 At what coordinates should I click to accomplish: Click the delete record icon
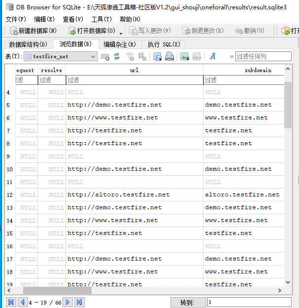[x=197, y=57]
